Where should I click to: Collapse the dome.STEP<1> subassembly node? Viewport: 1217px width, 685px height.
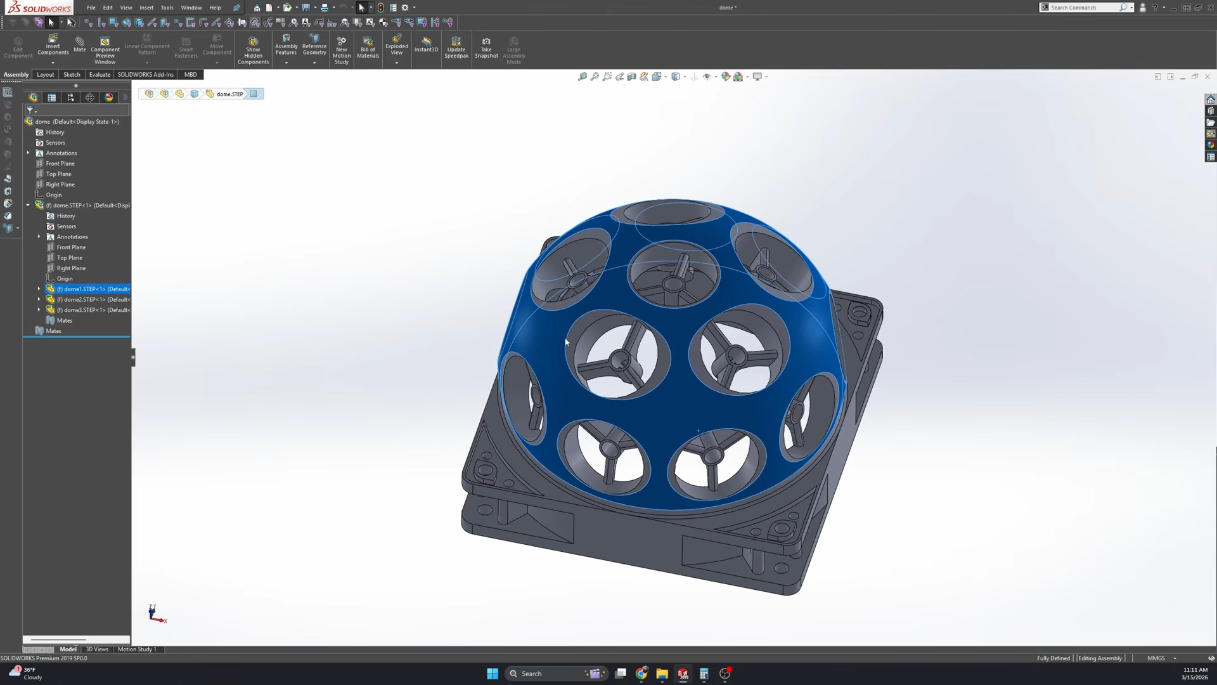coord(28,205)
